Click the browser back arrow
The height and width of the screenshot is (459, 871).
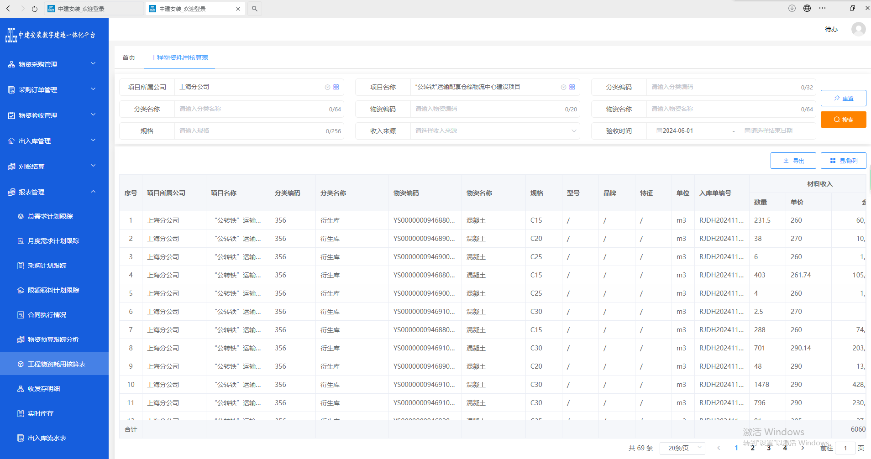[8, 9]
